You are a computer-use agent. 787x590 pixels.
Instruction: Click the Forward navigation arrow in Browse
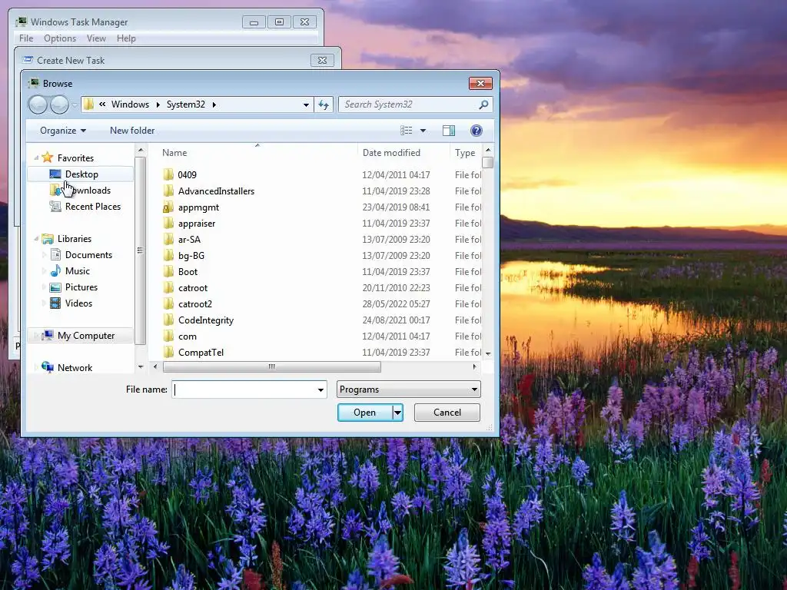pos(59,104)
